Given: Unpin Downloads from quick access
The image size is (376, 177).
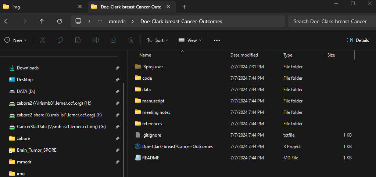Looking at the screenshot, I should (x=117, y=68).
